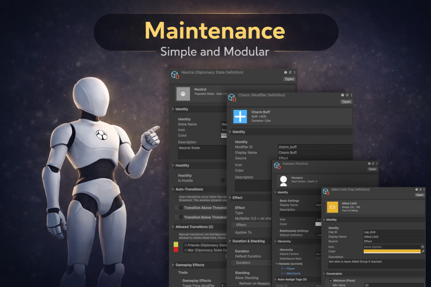Click the blue plus Charm Buff thumbnail
Screen dimensions: 431x287
[x=240, y=117]
